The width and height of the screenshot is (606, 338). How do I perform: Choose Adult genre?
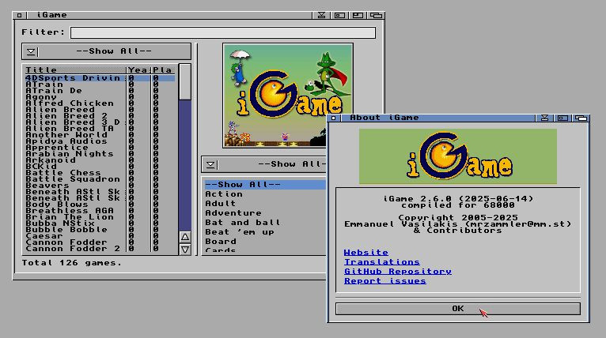pyautogui.click(x=265, y=203)
